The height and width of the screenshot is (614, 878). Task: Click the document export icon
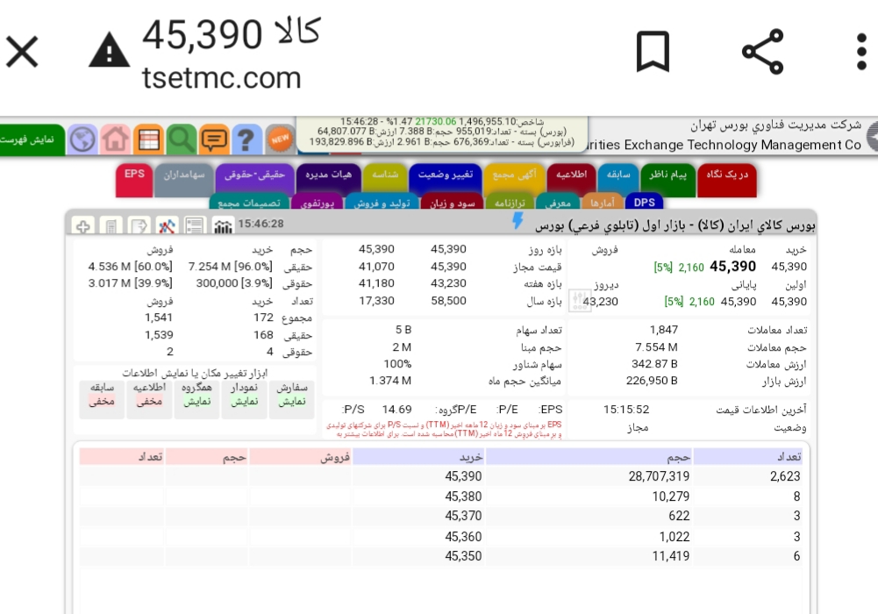pyautogui.click(x=139, y=226)
